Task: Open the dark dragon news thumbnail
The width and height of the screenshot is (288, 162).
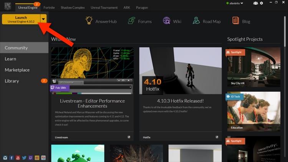Action: pos(136,153)
